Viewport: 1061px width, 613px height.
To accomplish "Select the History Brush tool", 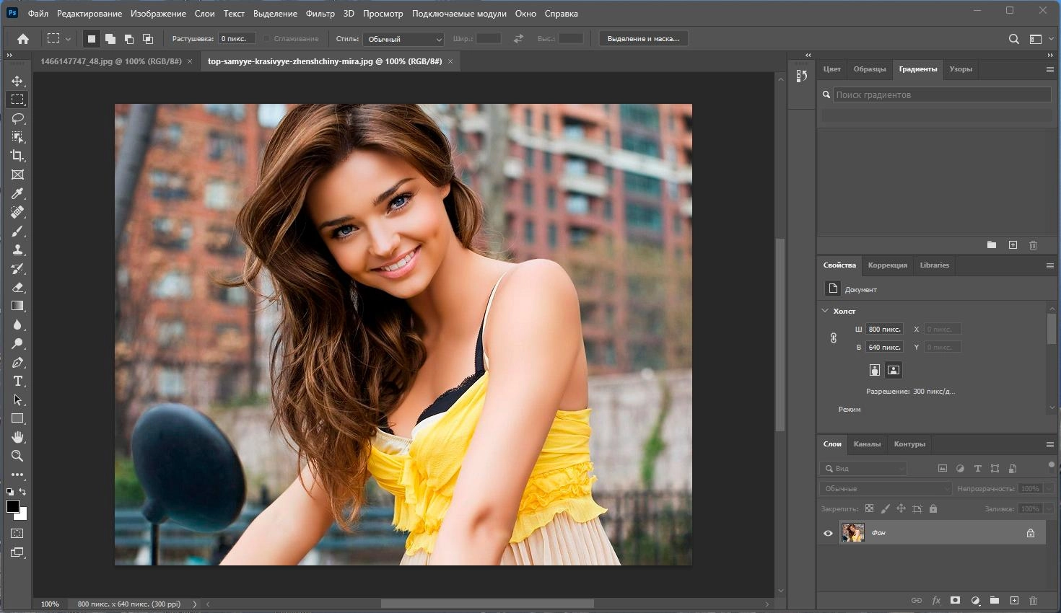I will 17,268.
